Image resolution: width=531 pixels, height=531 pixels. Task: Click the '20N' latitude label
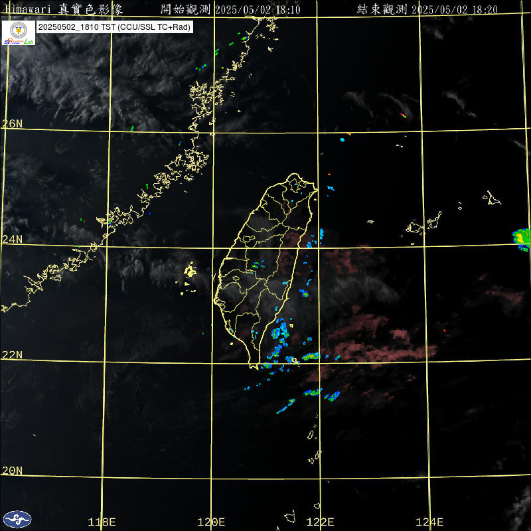[x=12, y=471]
